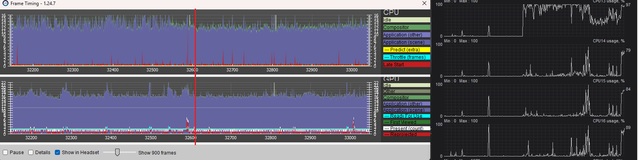Select GPU Application (scene) legend entry
The image size is (638, 160).
click(406, 110)
